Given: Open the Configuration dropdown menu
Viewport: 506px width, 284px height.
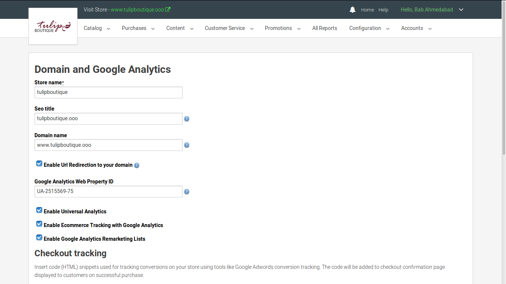Looking at the screenshot, I should coord(369,28).
